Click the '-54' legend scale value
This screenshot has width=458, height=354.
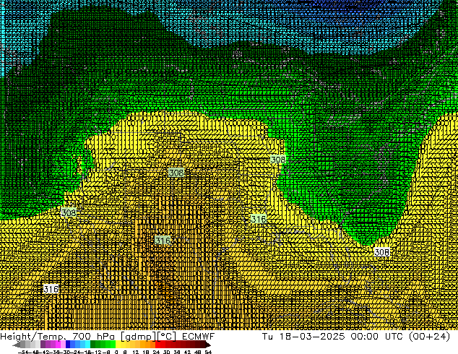[x=23, y=352]
